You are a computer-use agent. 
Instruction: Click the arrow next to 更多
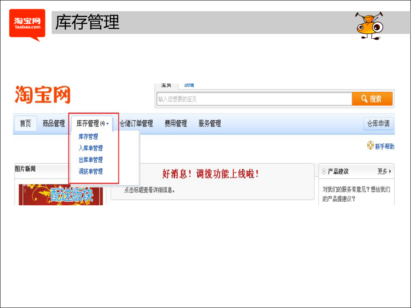390,171
